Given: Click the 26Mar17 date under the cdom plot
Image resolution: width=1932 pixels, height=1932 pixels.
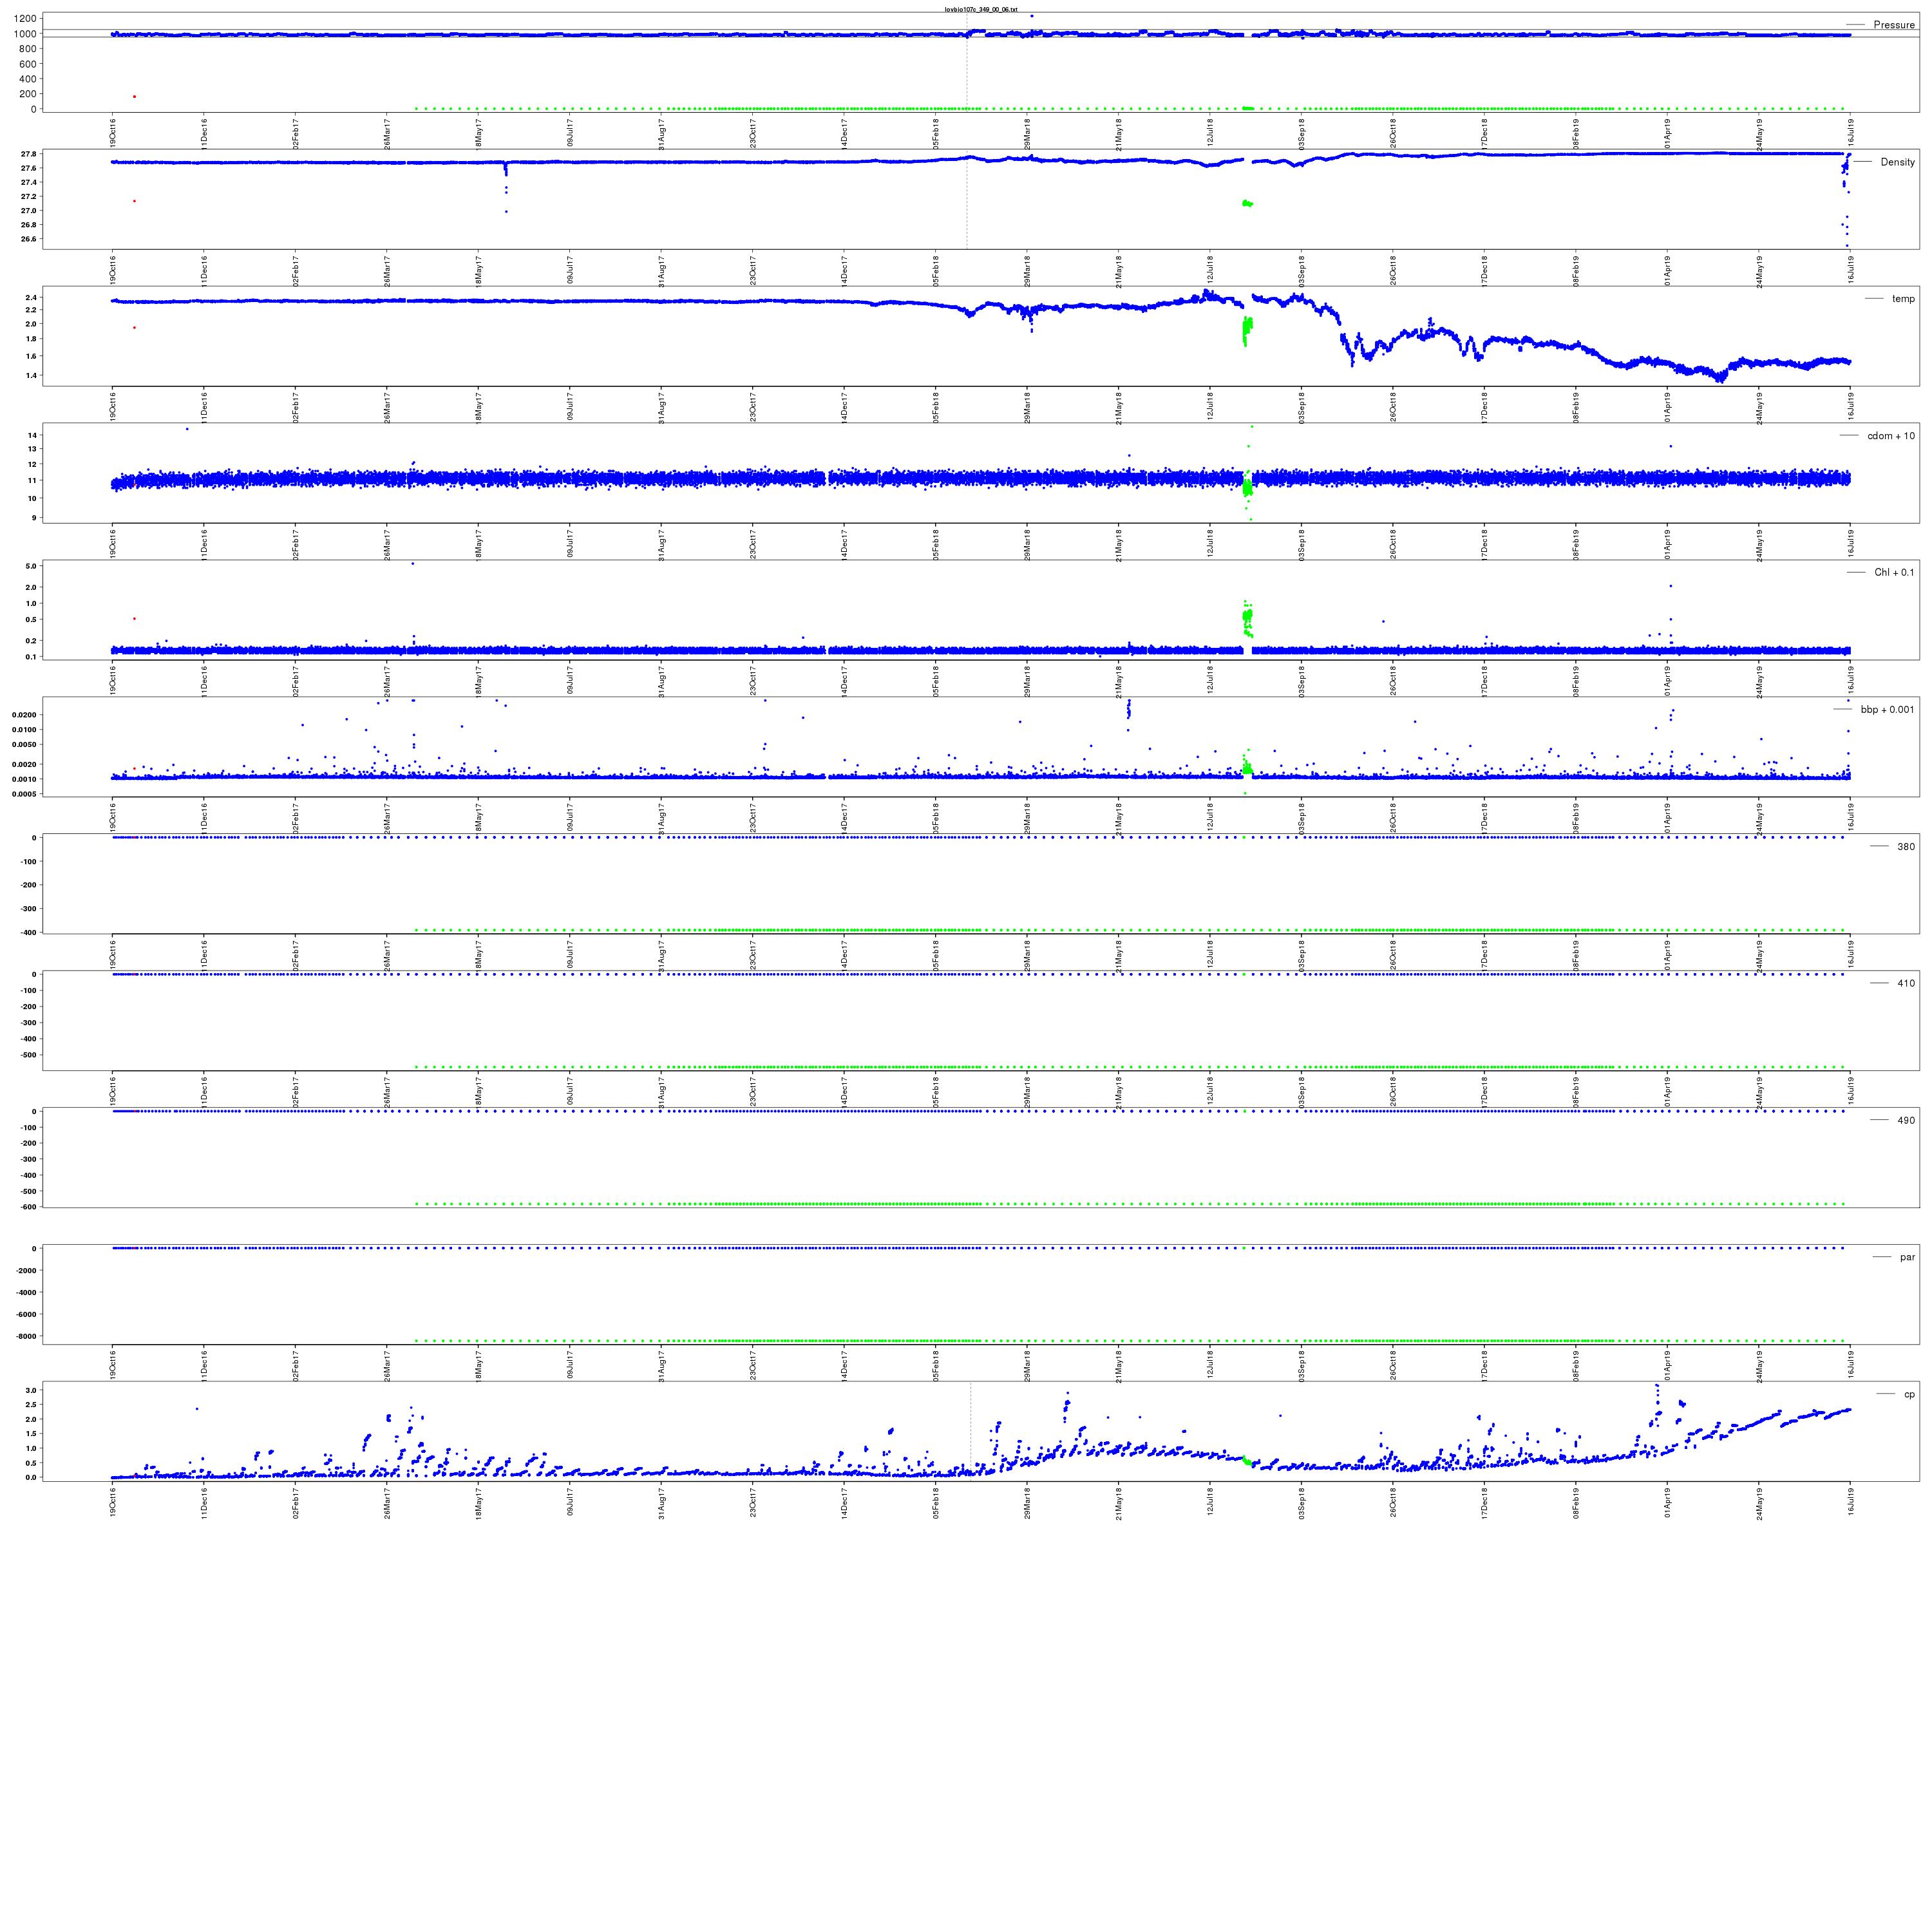Looking at the screenshot, I should click(x=387, y=544).
